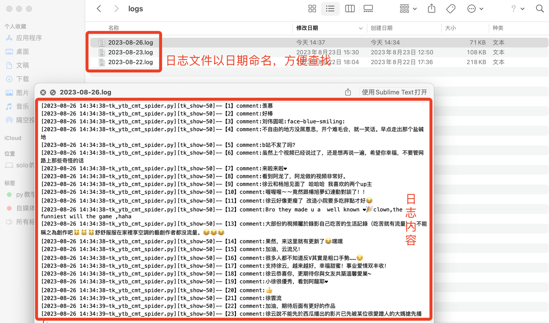The height and width of the screenshot is (323, 549).
Task: Sort by the 修改日期 column header
Action: 307,28
